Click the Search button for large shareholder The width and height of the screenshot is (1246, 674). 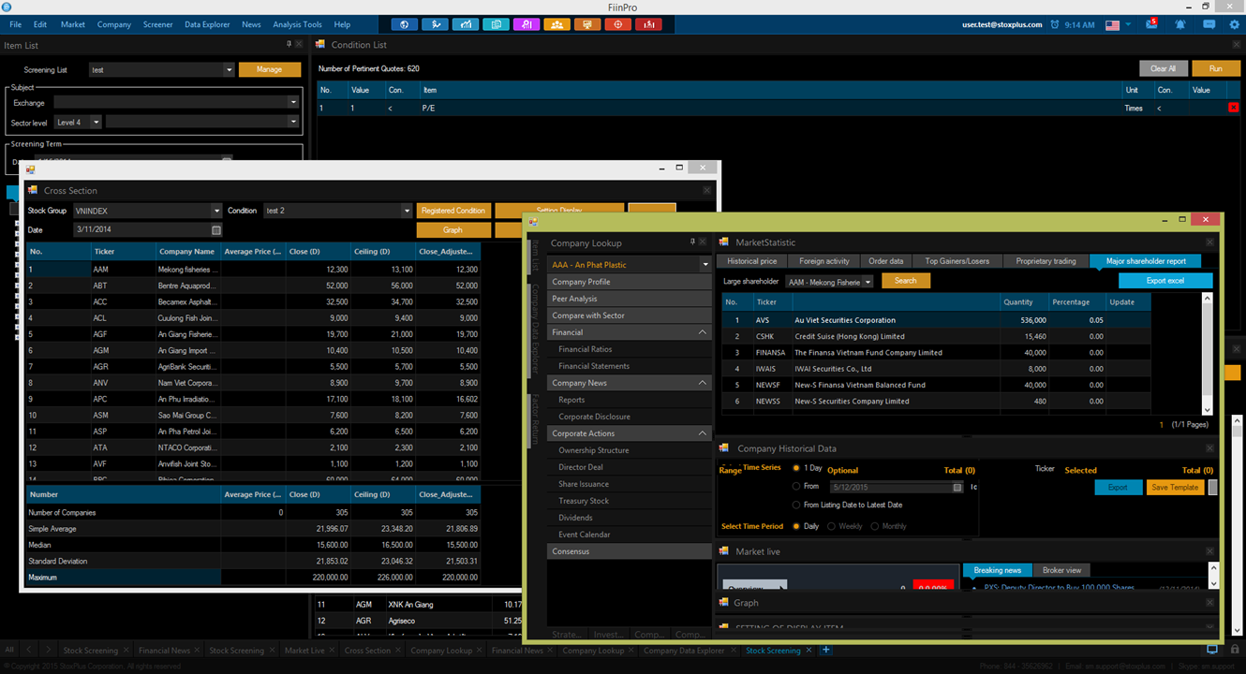pos(906,281)
